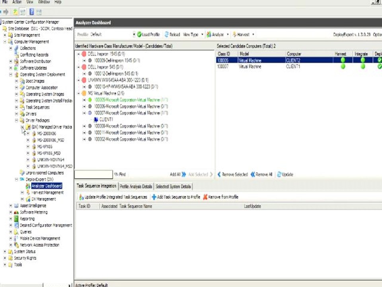382x287 pixels.
Task: Collapse the DELL Inspiron 1545 tree node
Action: click(78, 54)
